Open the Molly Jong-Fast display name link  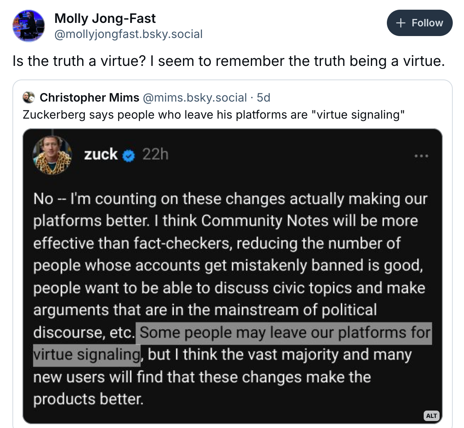tap(105, 18)
